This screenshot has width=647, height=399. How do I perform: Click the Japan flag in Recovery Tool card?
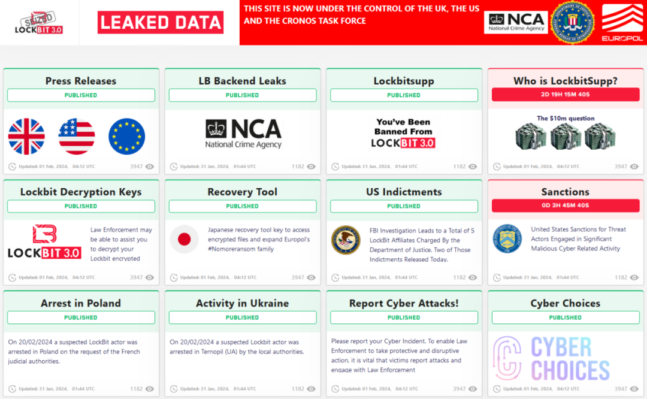point(185,240)
